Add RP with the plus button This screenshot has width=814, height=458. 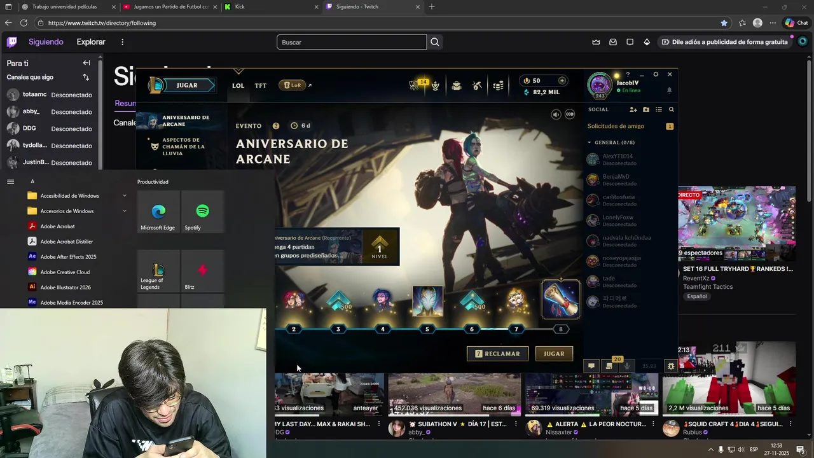562,81
